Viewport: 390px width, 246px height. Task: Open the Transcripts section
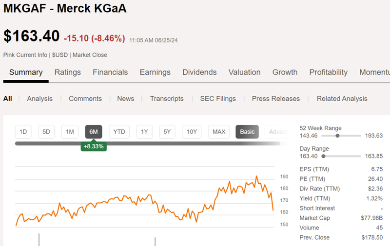pos(167,99)
